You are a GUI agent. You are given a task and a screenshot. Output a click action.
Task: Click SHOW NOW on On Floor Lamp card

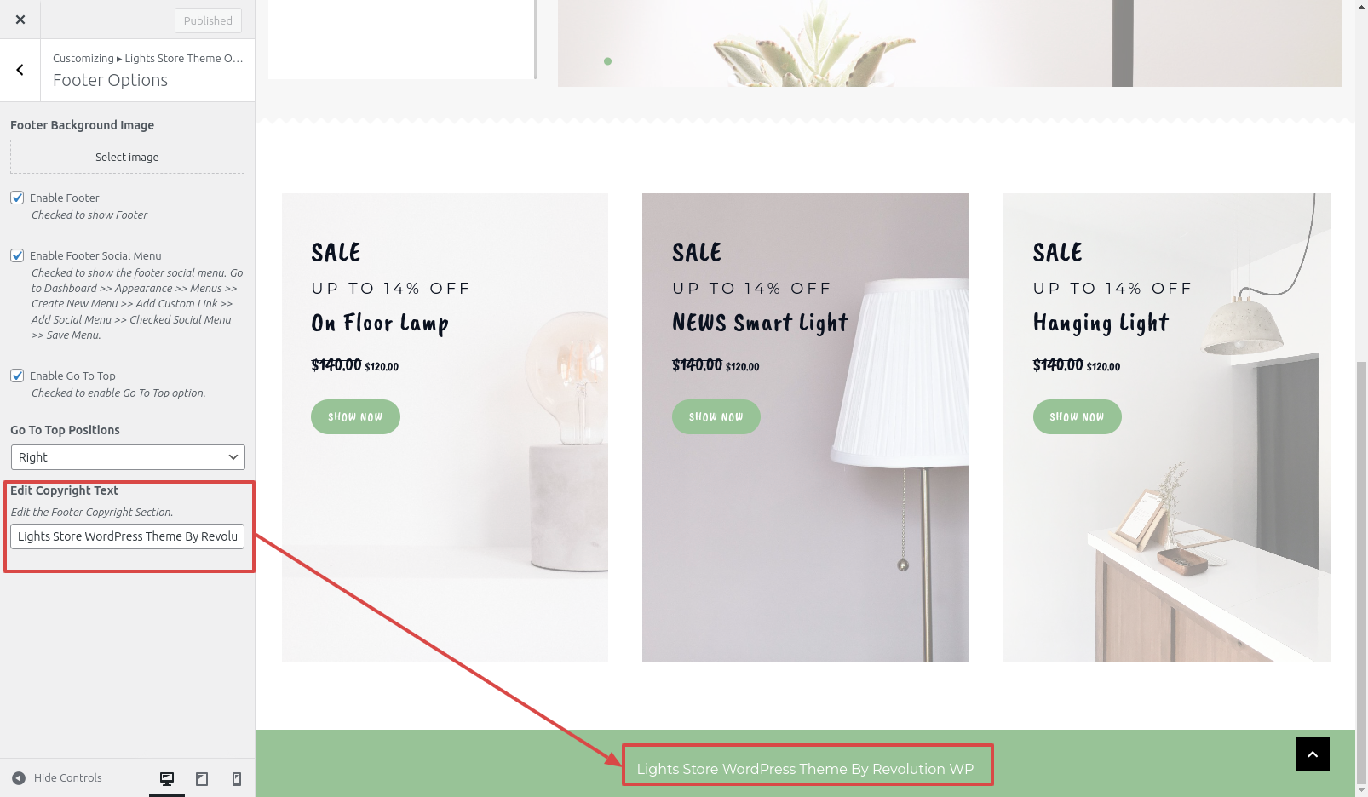(355, 417)
